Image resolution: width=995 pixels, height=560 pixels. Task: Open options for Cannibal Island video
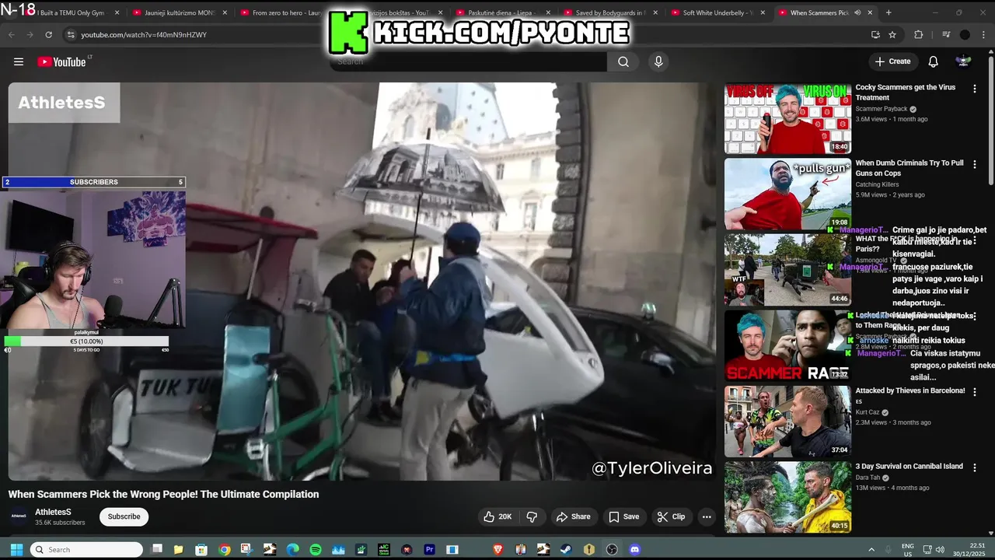tap(974, 467)
